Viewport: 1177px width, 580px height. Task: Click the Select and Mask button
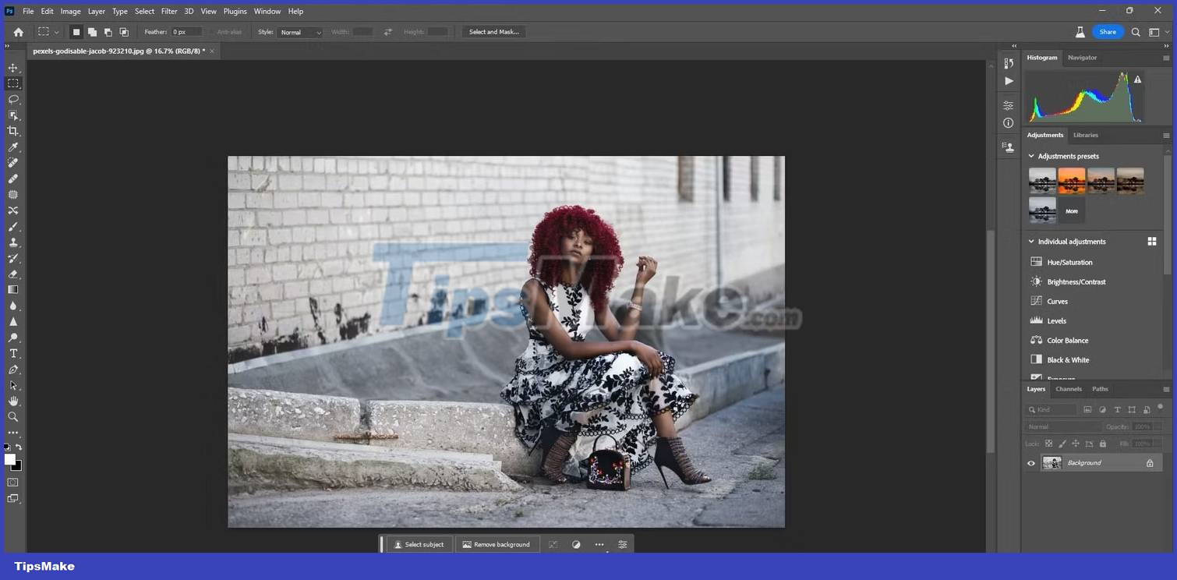[x=494, y=32]
